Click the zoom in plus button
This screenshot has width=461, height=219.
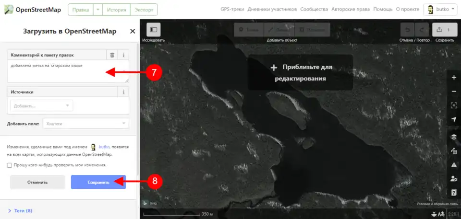pos(454,78)
